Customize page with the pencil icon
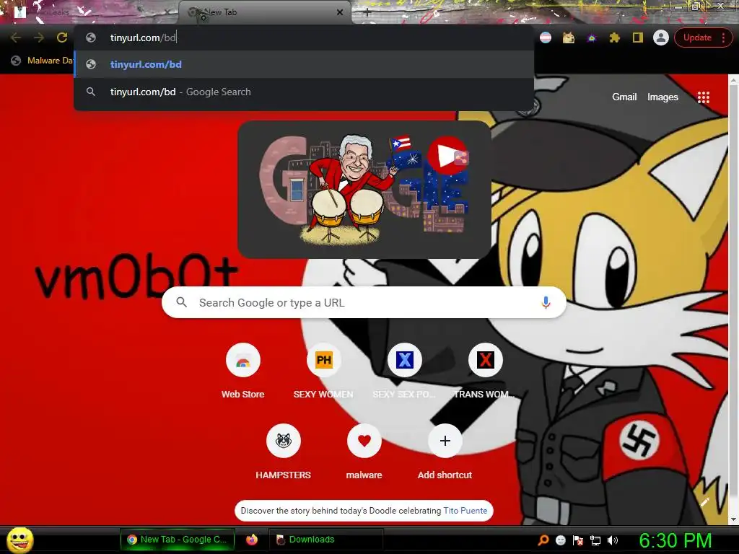 (706, 502)
